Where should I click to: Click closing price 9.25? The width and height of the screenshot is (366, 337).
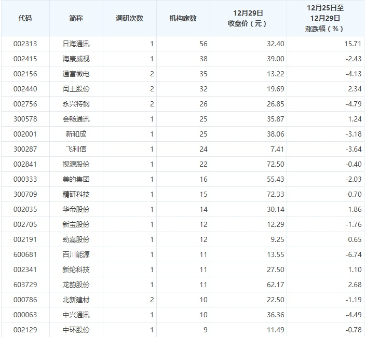(277, 239)
